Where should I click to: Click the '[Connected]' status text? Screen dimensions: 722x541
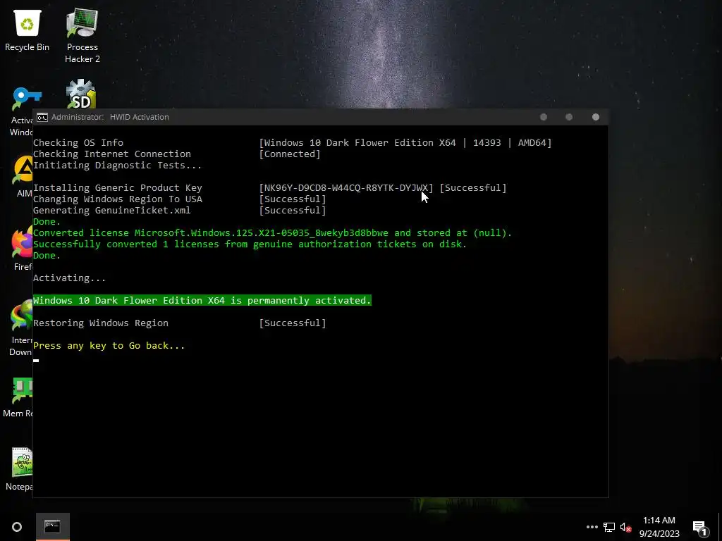[x=290, y=154]
